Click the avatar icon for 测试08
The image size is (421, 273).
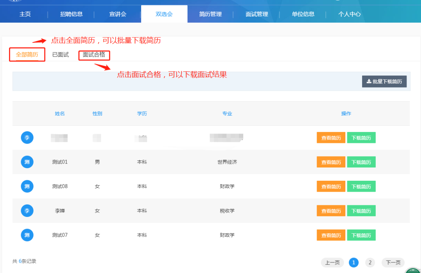pos(27,186)
